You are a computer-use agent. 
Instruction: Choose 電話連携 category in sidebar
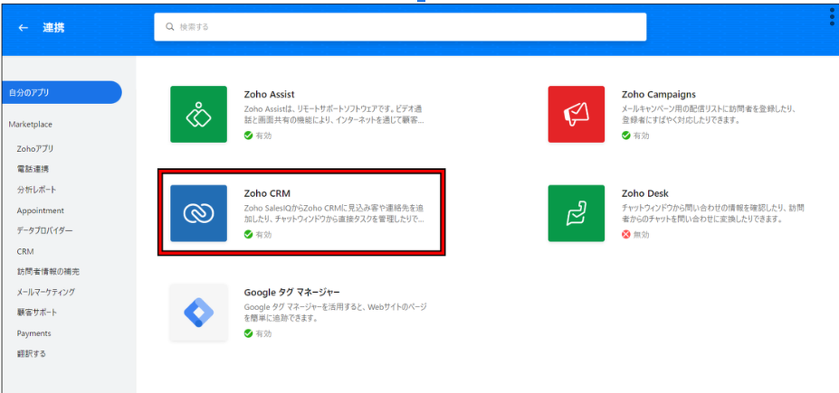pos(33,169)
